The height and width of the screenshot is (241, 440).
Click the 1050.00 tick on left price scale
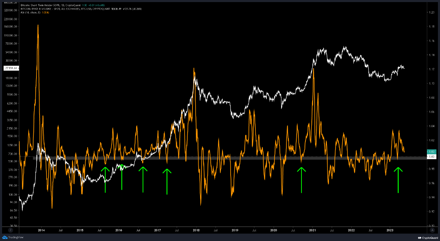click(x=12, y=145)
